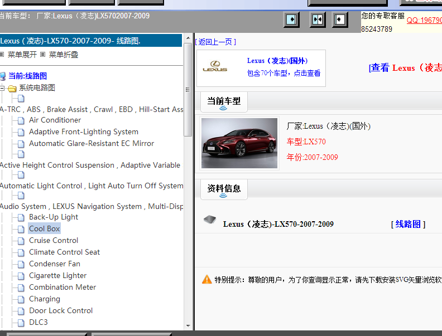Click the page icon beside DLC3
This screenshot has width=442, height=336.
[x=21, y=323]
